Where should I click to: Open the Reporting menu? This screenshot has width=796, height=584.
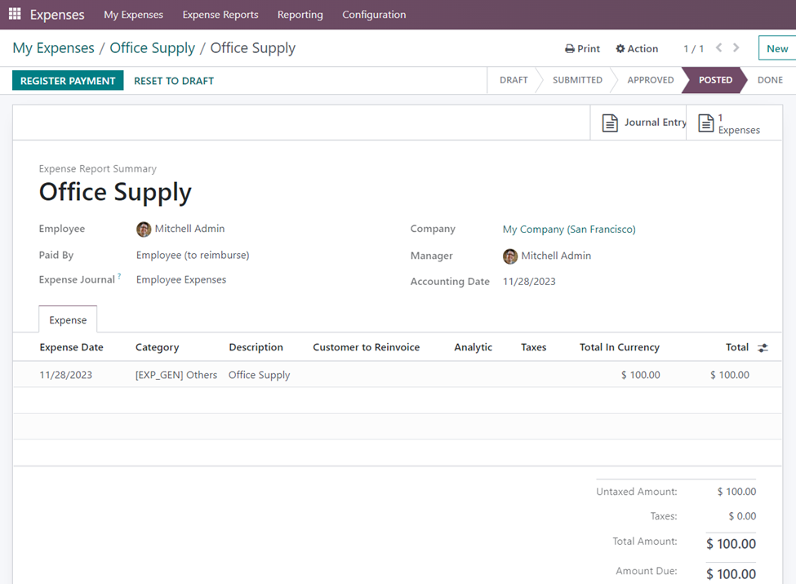tap(300, 15)
